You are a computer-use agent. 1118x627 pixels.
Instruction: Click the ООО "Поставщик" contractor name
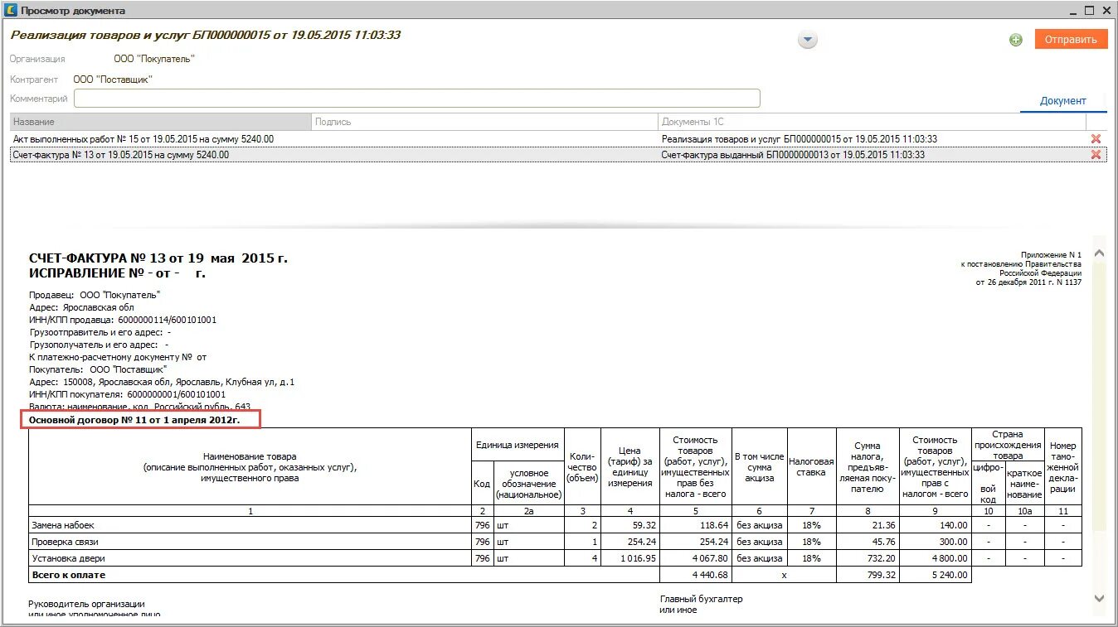113,80
